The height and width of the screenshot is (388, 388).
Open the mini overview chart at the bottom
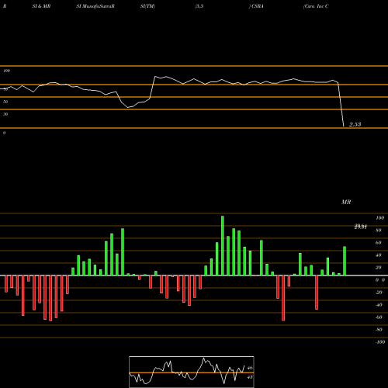192,372
